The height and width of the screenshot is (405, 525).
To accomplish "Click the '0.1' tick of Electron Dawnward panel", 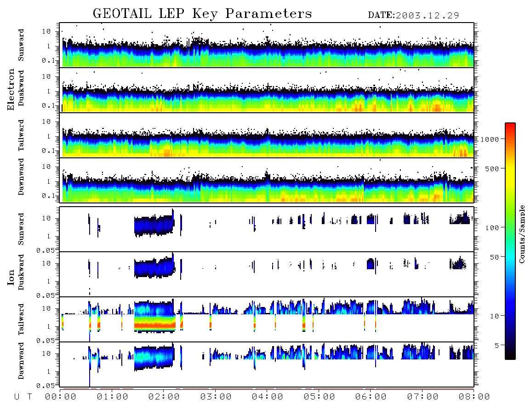I will (x=48, y=196).
